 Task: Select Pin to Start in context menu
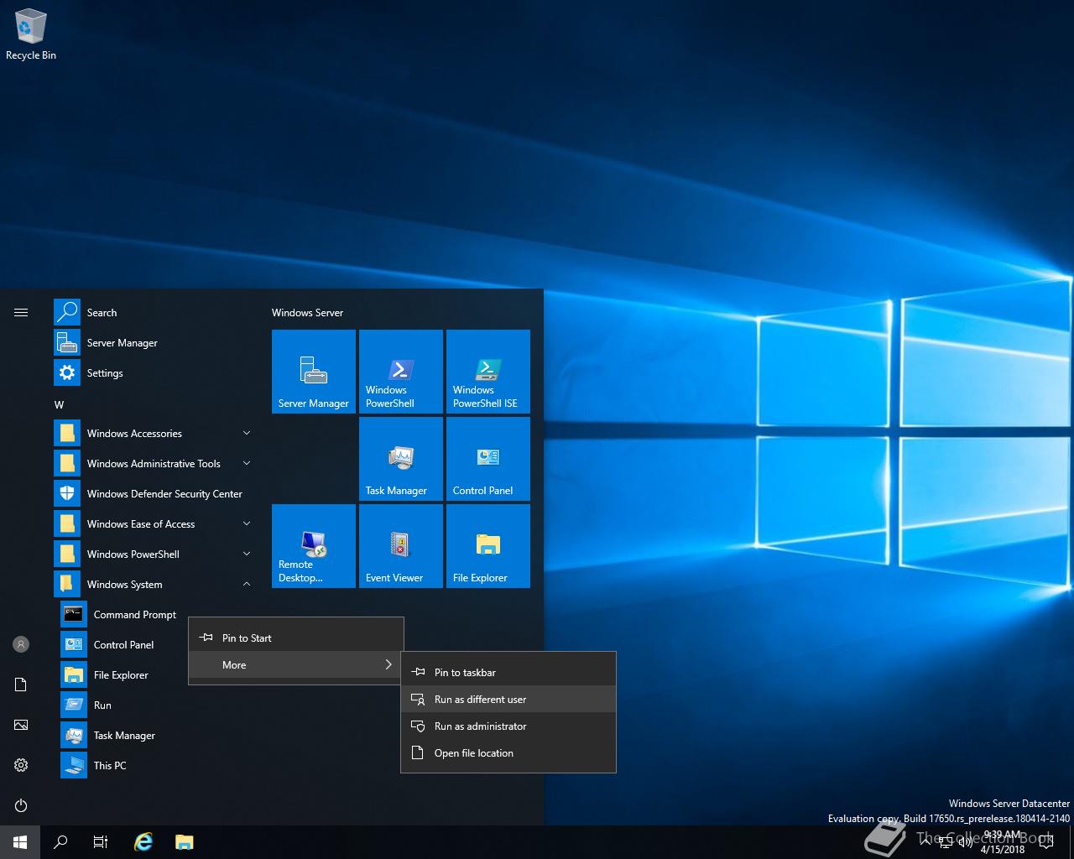coord(296,638)
